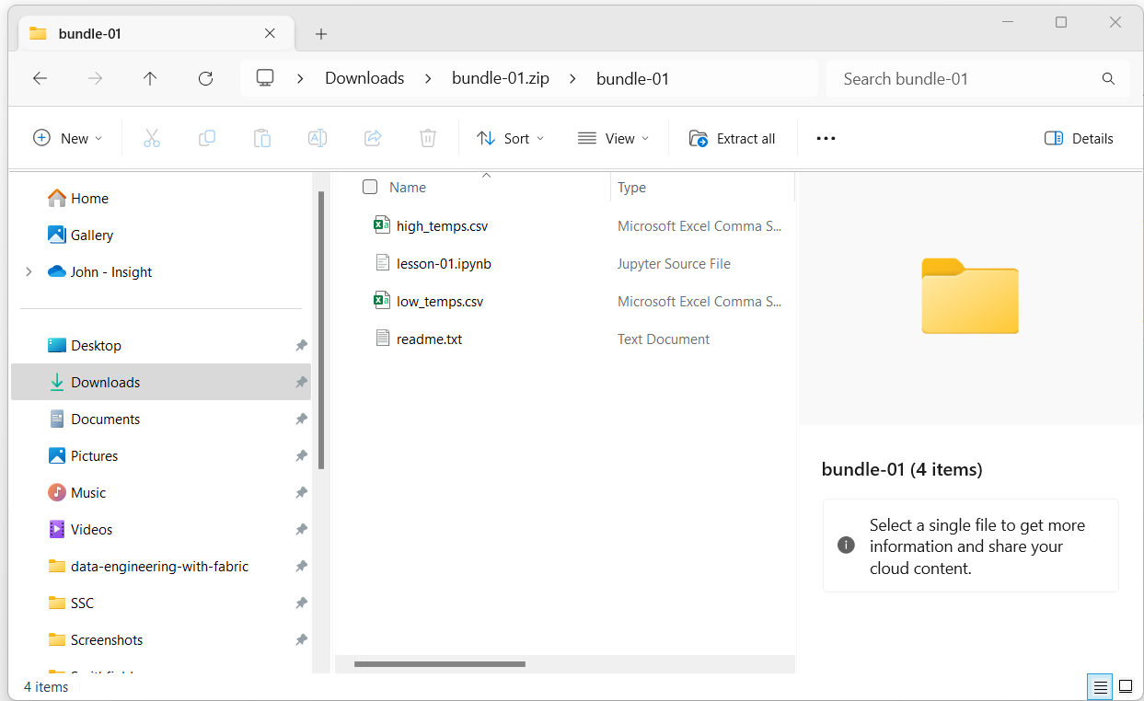Expand the John - Insight tree node
Image resolution: width=1144 pixels, height=701 pixels.
(29, 271)
